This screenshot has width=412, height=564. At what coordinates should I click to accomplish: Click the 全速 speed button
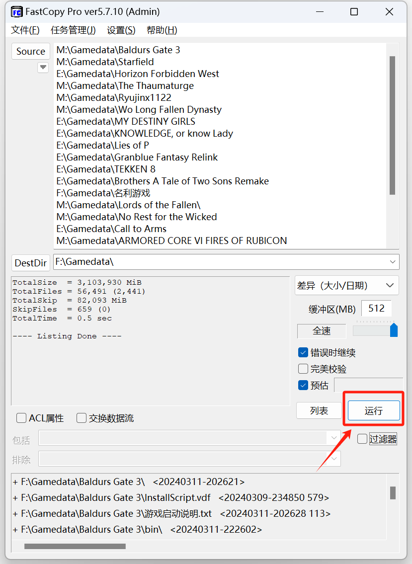(x=322, y=331)
